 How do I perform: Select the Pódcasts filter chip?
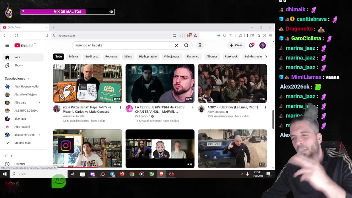[111, 56]
